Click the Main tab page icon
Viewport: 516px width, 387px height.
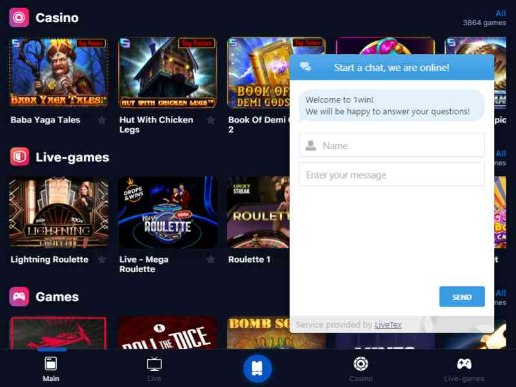point(51,364)
